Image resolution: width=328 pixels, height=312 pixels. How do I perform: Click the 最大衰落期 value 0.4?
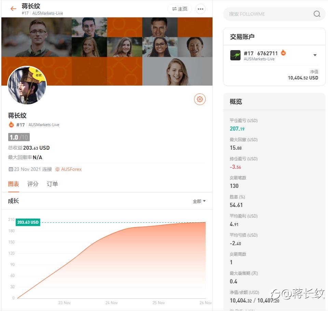click(233, 282)
